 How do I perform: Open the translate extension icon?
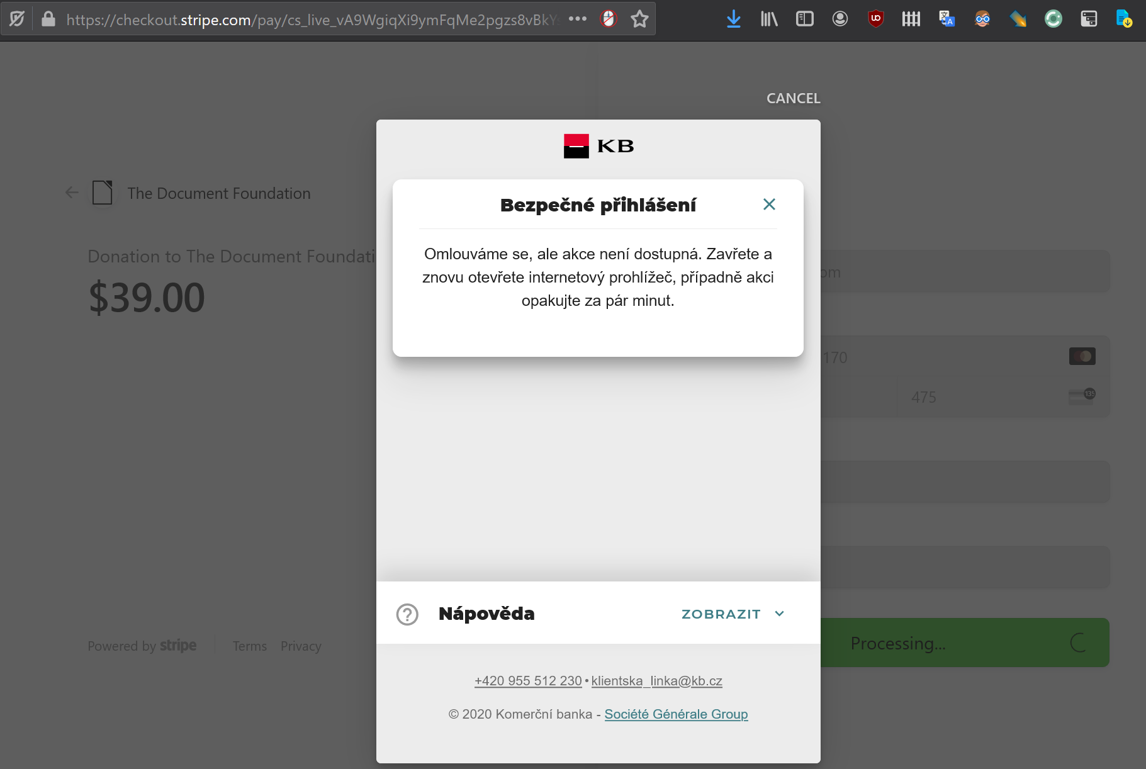pyautogui.click(x=947, y=19)
